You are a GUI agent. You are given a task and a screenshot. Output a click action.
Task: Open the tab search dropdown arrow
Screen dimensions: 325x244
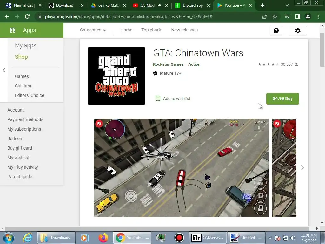point(287,5)
